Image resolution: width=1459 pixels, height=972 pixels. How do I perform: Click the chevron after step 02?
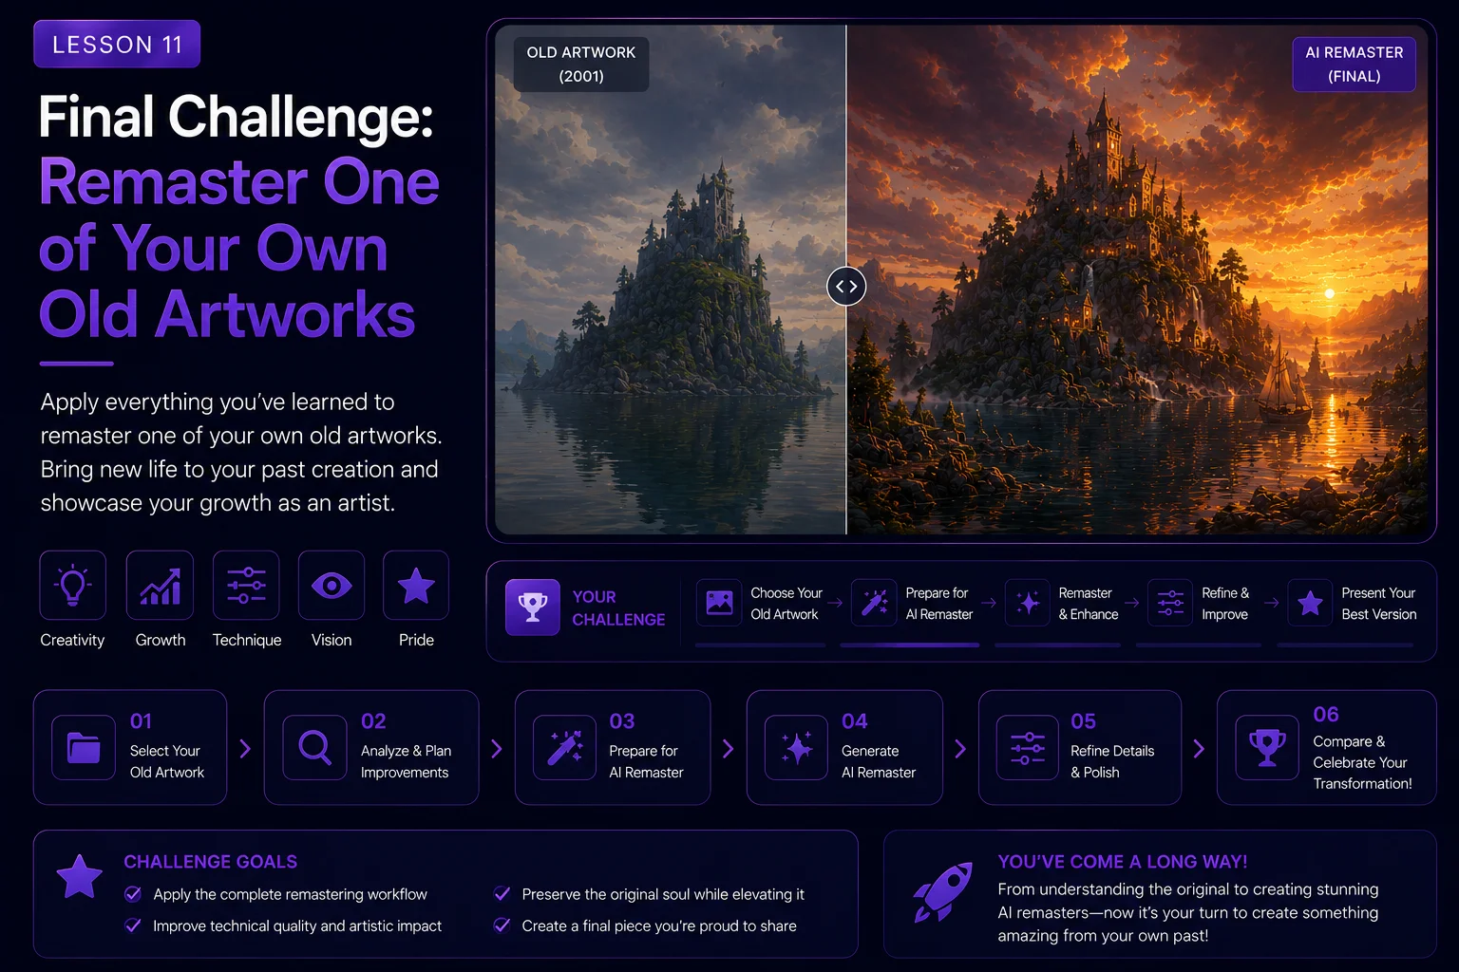click(496, 749)
